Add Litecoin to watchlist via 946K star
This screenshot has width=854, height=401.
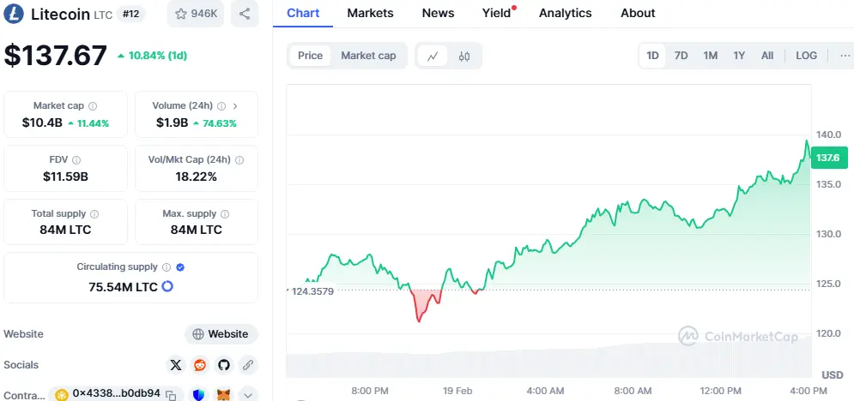pos(195,14)
